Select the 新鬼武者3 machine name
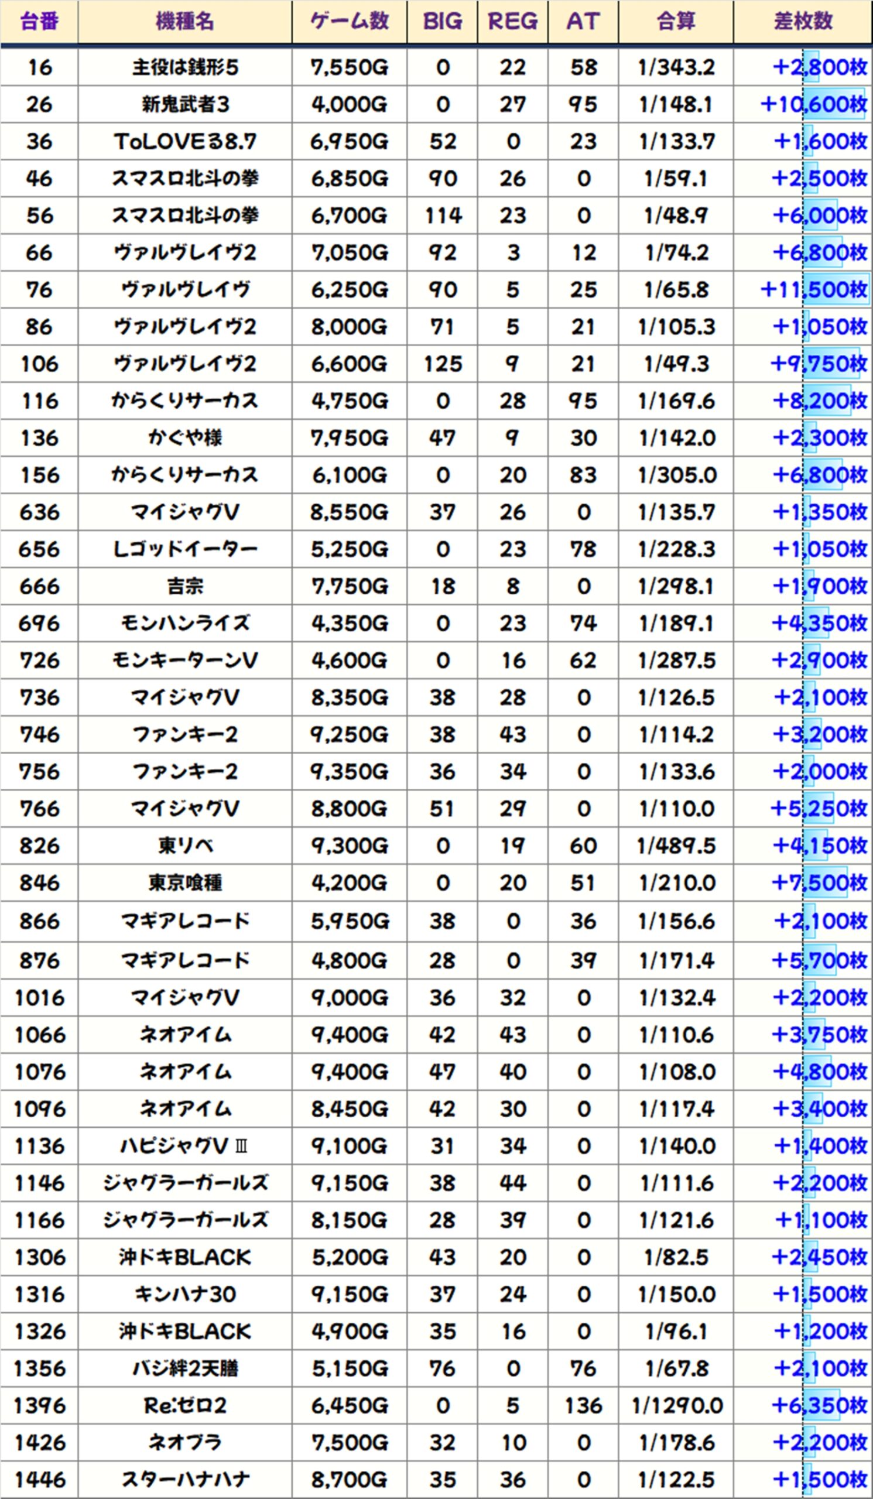The image size is (873, 1499). click(x=185, y=105)
